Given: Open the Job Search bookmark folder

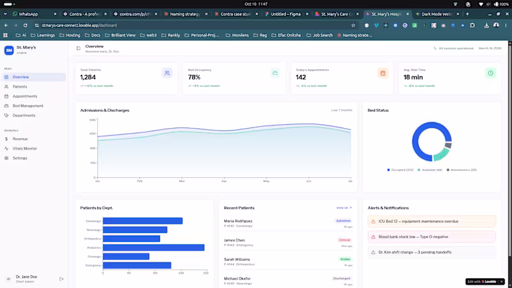Looking at the screenshot, I should [319, 35].
